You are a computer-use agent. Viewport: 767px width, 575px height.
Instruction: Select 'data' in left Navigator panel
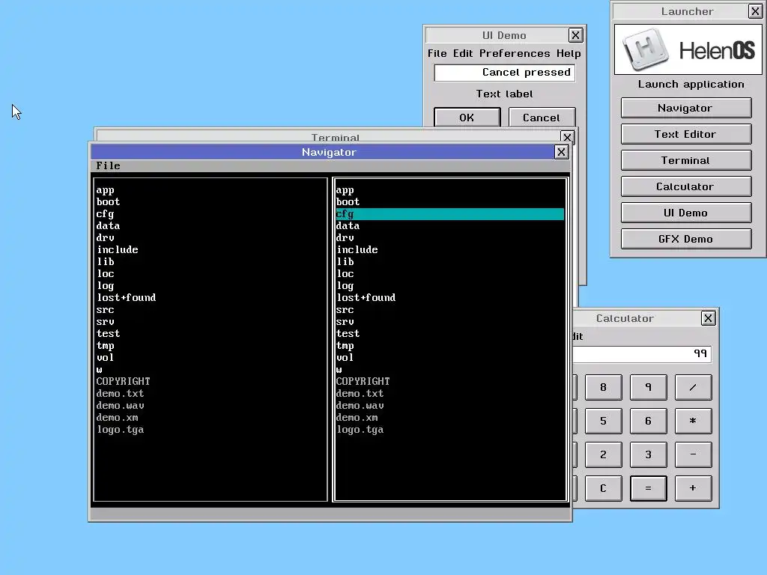(x=210, y=226)
